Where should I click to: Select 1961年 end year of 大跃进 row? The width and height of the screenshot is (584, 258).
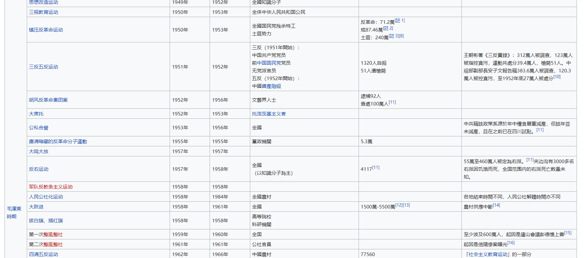(220, 207)
